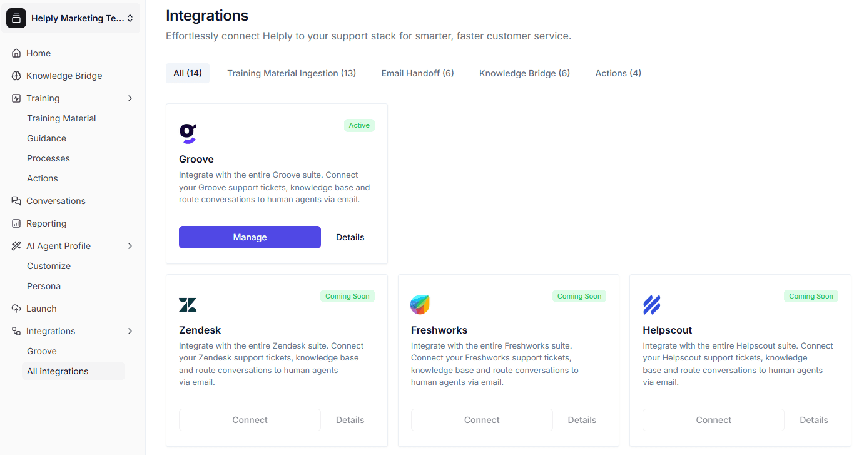This screenshot has height=455, width=859.
Task: Click the Manage button on Groove
Action: point(249,237)
